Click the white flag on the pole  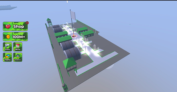73,15
